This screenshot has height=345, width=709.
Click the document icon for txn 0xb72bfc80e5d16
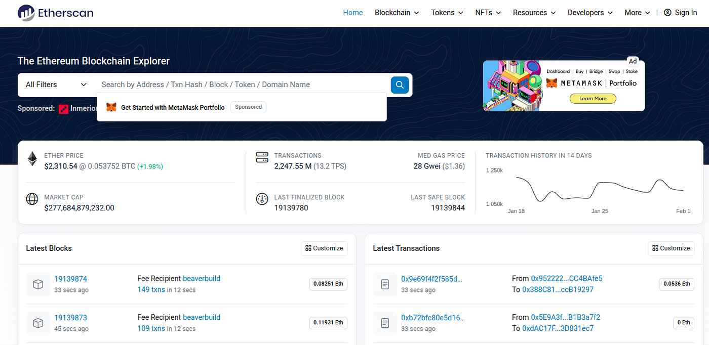(385, 323)
